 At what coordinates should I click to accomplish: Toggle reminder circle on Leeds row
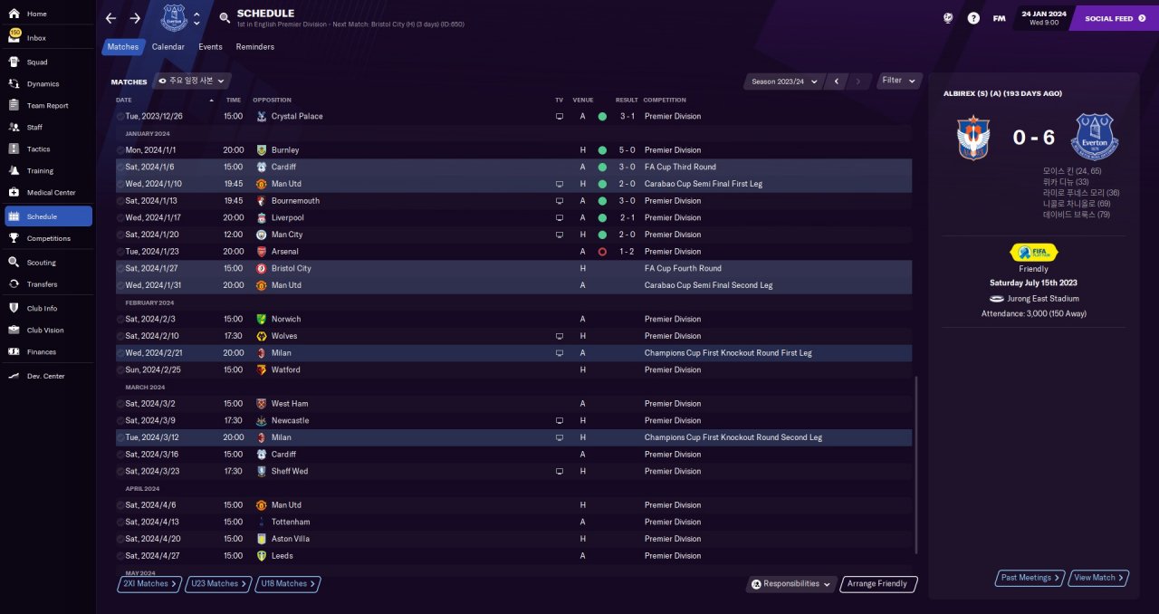pos(120,556)
